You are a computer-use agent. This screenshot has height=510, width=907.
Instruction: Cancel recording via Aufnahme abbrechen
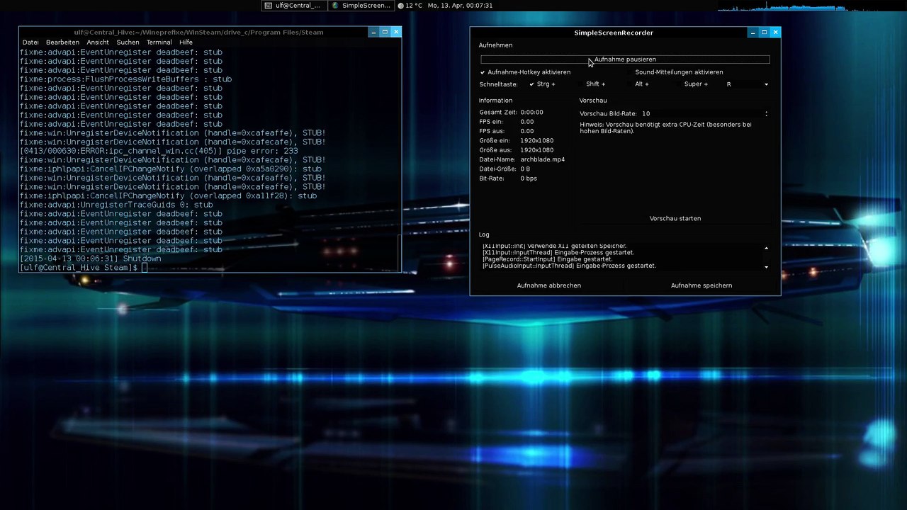point(549,285)
